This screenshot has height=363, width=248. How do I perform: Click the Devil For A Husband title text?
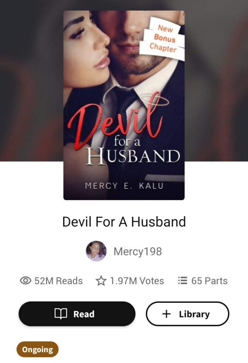[124, 222]
